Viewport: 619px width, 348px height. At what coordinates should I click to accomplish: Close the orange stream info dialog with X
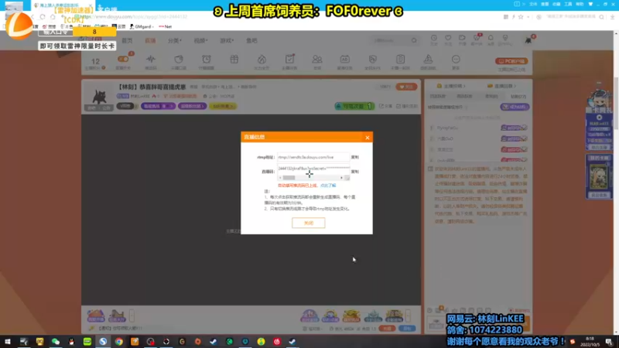(367, 138)
